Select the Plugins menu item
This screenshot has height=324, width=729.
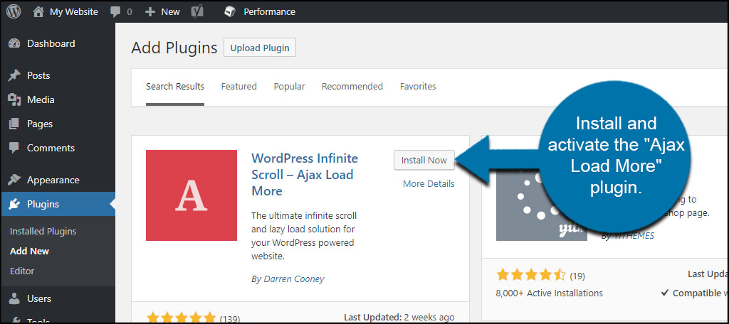tap(58, 204)
